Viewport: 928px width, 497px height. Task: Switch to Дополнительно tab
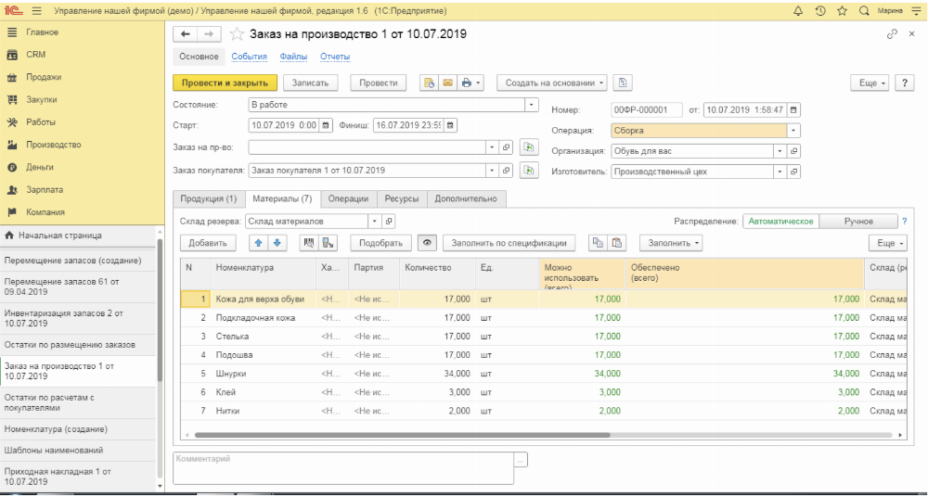[466, 198]
